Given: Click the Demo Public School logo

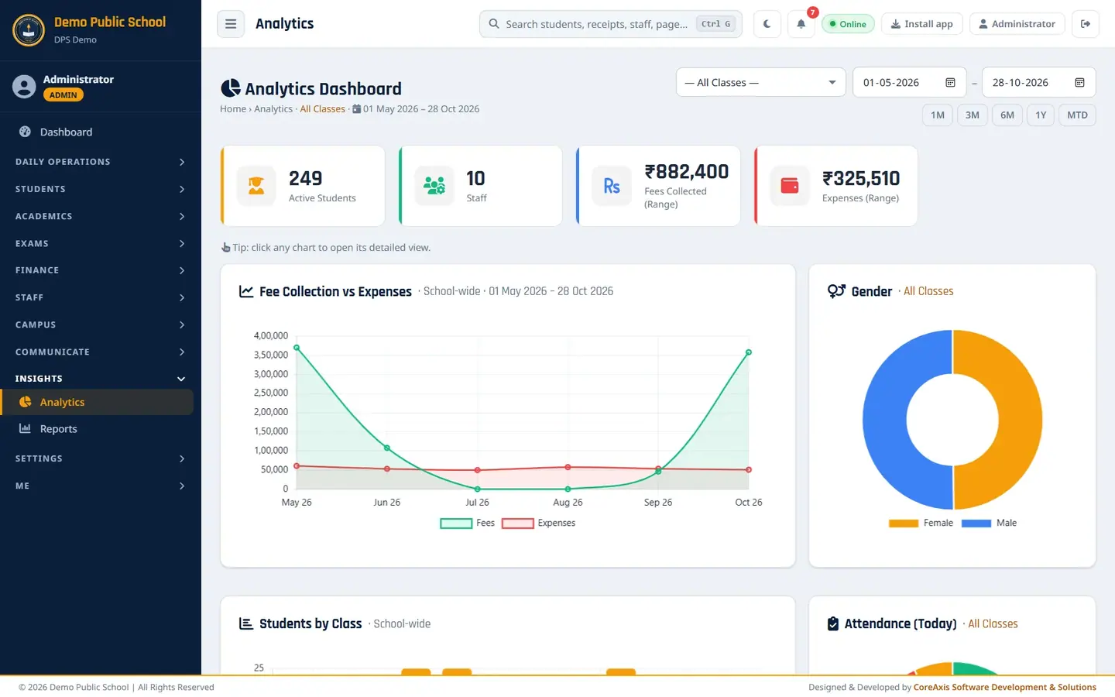Looking at the screenshot, I should (x=29, y=30).
